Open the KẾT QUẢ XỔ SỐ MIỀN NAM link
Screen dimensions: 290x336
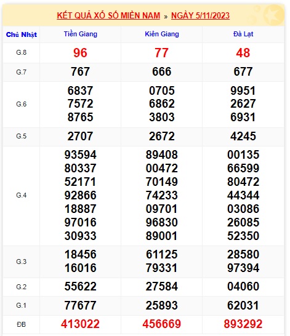pyautogui.click(x=108, y=15)
